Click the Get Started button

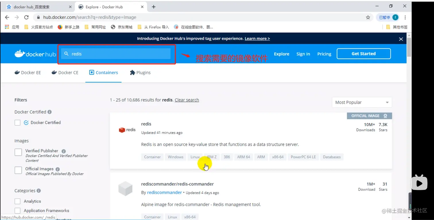click(x=364, y=54)
